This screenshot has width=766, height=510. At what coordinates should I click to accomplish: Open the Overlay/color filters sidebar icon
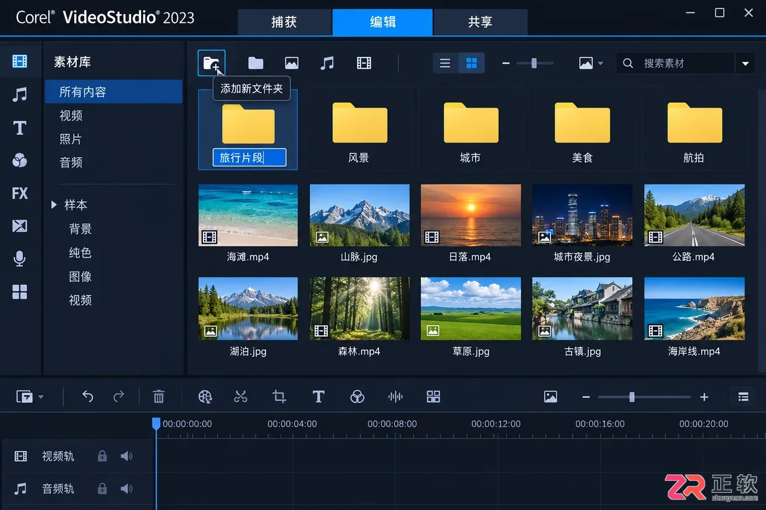(20, 161)
